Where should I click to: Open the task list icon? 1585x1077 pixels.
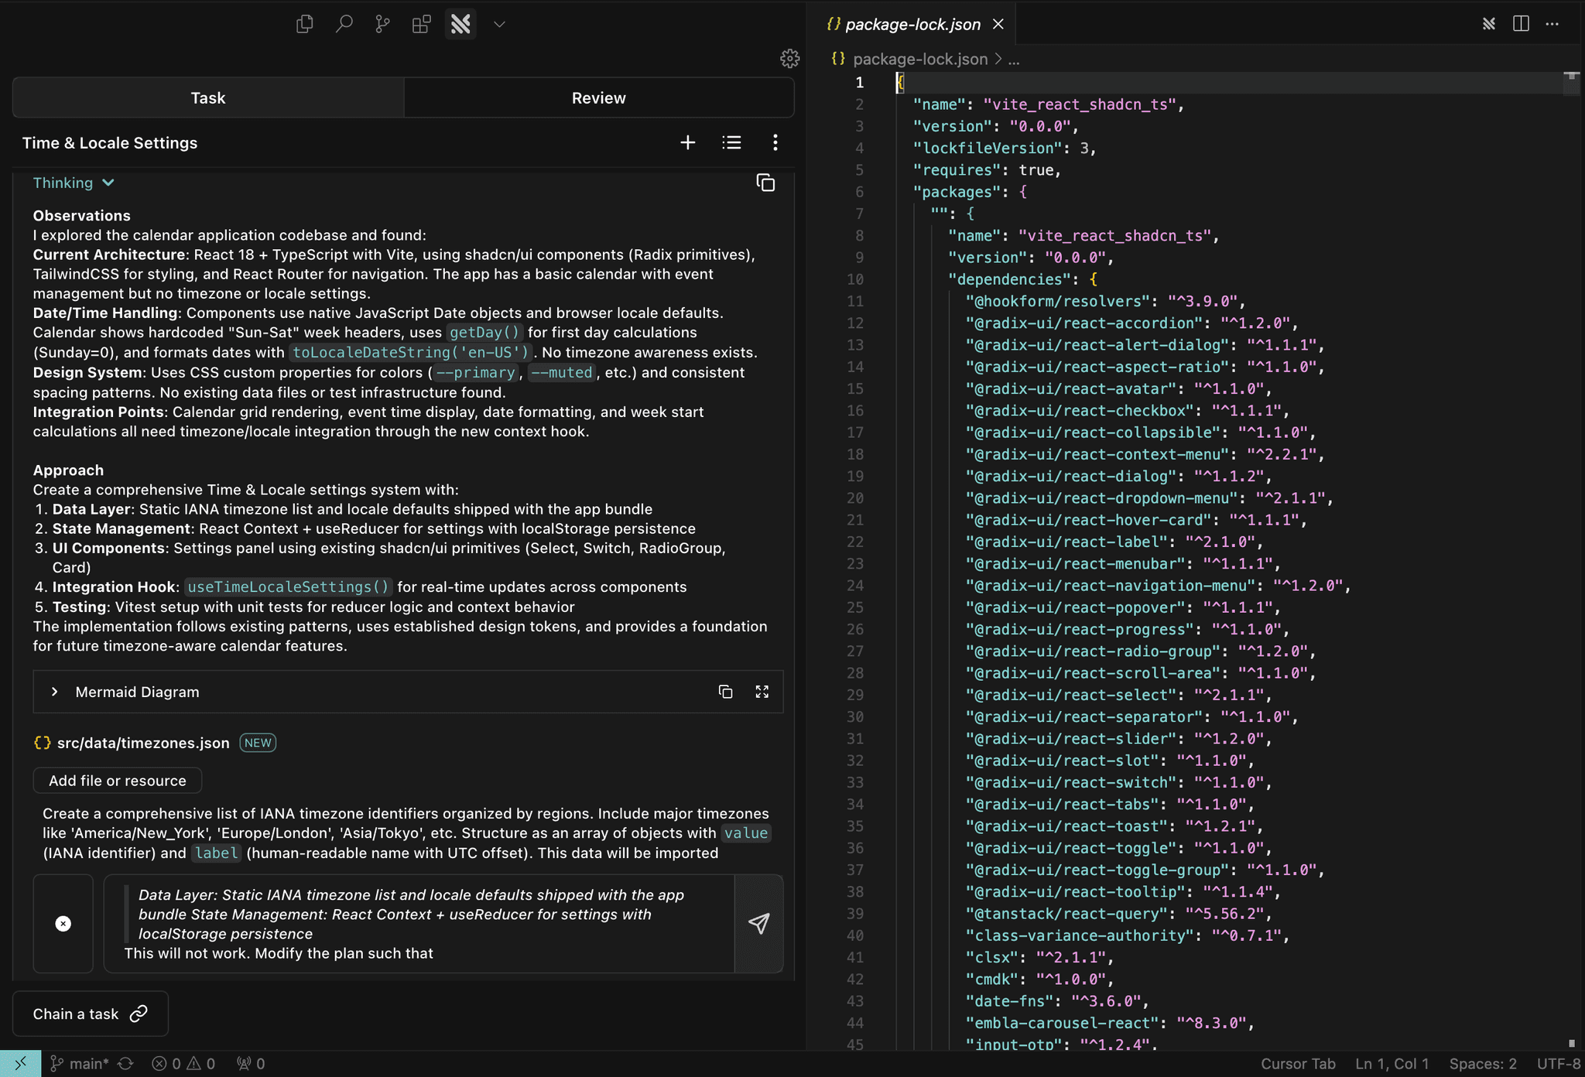tap(731, 142)
